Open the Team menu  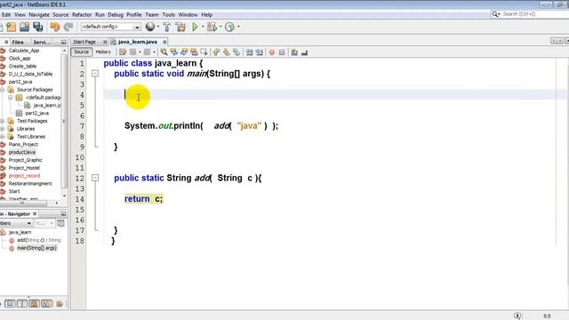[152, 15]
